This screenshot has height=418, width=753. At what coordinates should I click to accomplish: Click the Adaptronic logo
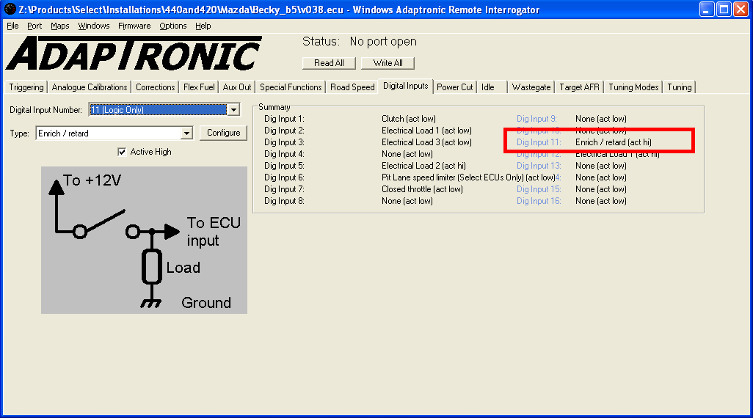pyautogui.click(x=134, y=54)
